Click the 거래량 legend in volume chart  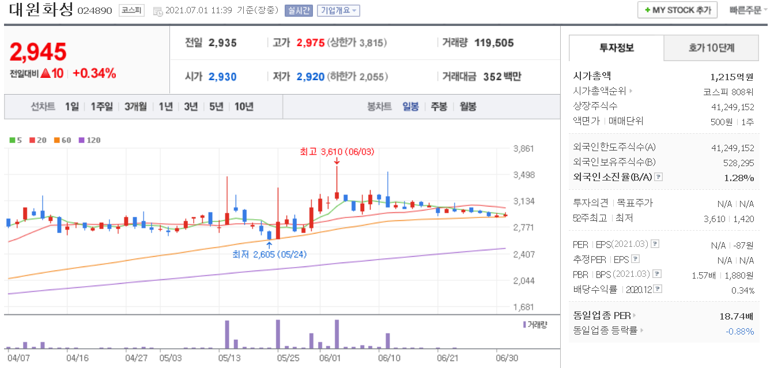coord(535,324)
